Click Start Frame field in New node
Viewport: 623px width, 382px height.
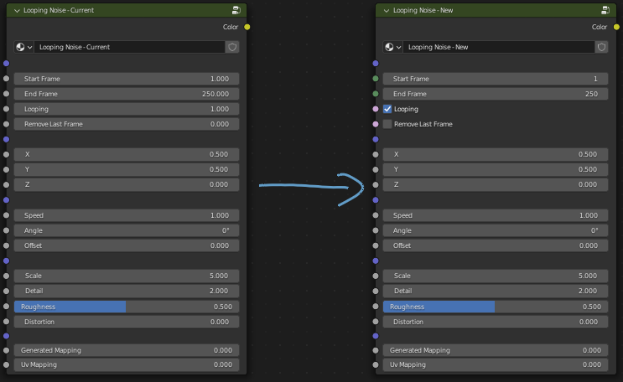point(496,79)
